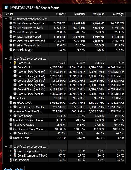Expand the Core VIDs entry
Image resolution: width=131 pixels, height=170 pixels.
coord(10,63)
